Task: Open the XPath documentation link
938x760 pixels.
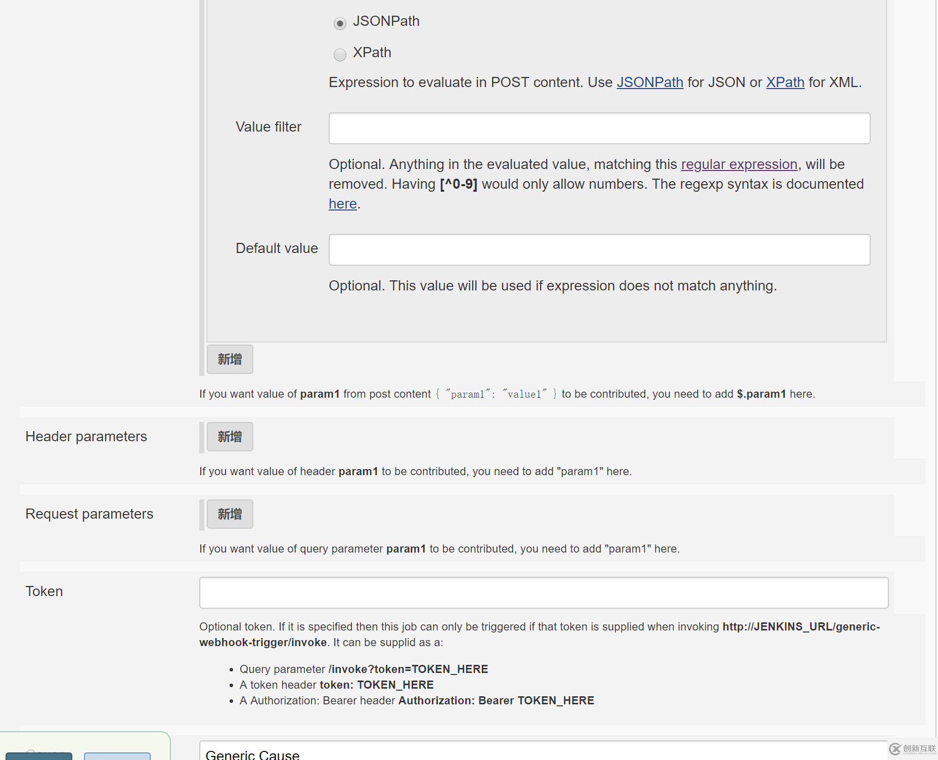Action: [x=785, y=82]
